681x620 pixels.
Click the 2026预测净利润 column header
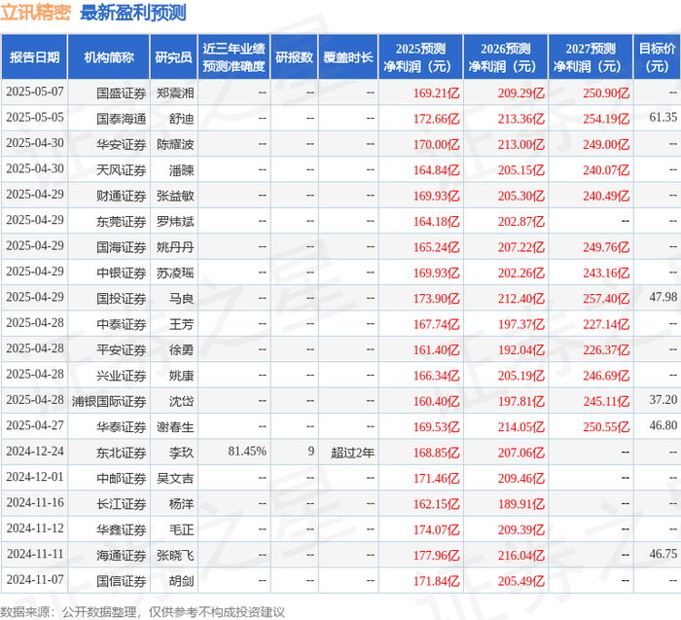click(505, 57)
